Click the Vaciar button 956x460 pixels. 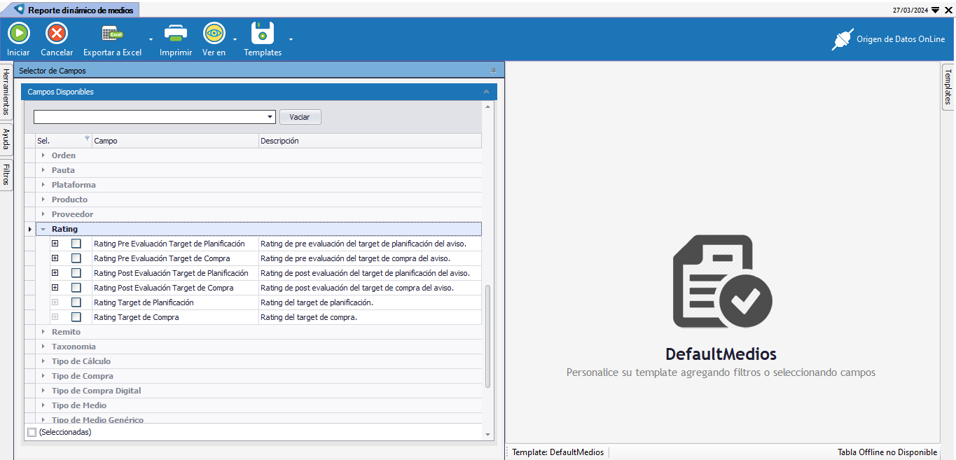click(300, 117)
